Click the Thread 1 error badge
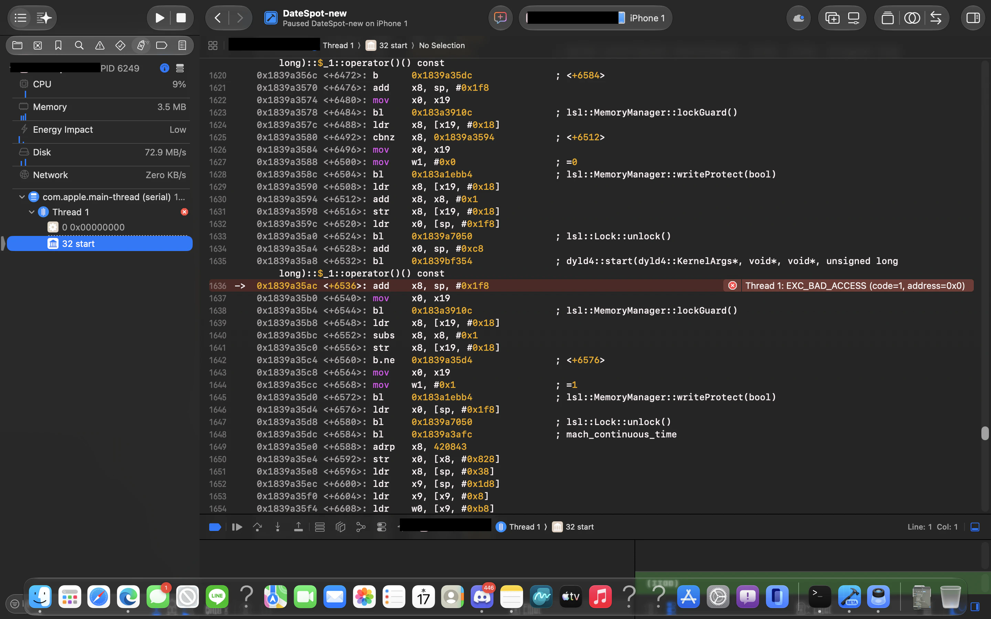The height and width of the screenshot is (619, 991). click(x=185, y=212)
